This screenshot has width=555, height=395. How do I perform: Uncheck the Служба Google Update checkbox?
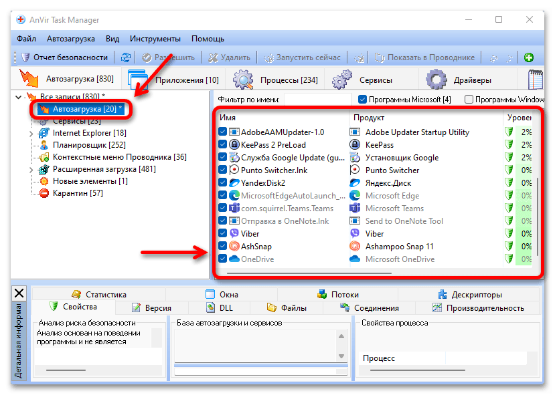tap(222, 157)
